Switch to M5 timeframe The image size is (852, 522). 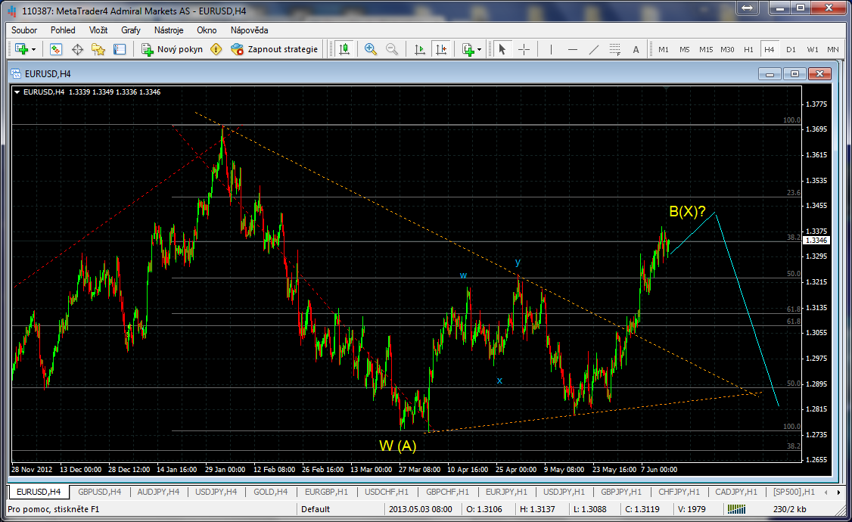(x=685, y=49)
